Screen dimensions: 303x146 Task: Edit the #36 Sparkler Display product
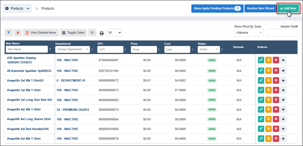[261, 60]
